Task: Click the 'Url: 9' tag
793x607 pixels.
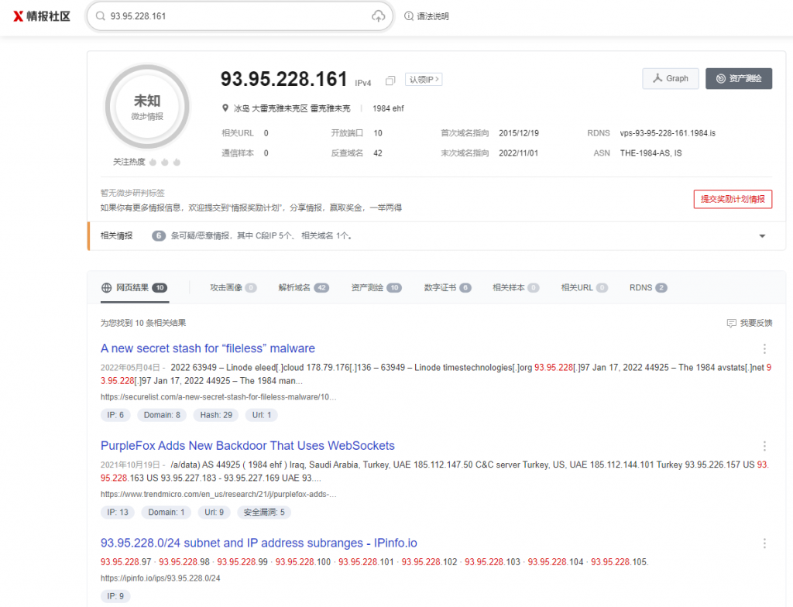Action: tap(214, 513)
